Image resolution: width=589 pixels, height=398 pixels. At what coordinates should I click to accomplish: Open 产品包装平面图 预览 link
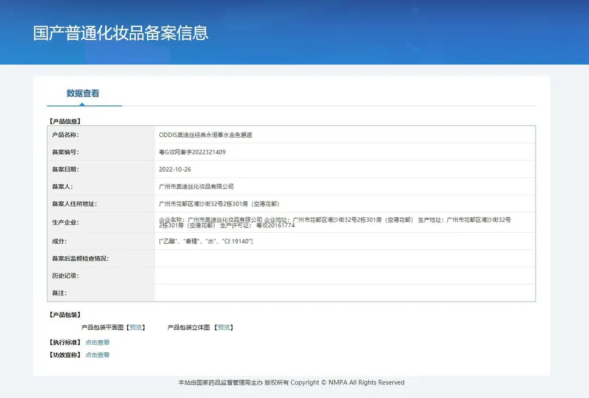pyautogui.click(x=136, y=328)
